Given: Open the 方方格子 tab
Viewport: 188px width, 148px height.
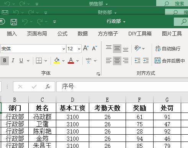Looking at the screenshot, I should 108,34.
